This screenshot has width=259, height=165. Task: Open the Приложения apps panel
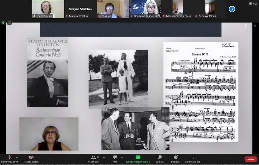(x=192, y=159)
